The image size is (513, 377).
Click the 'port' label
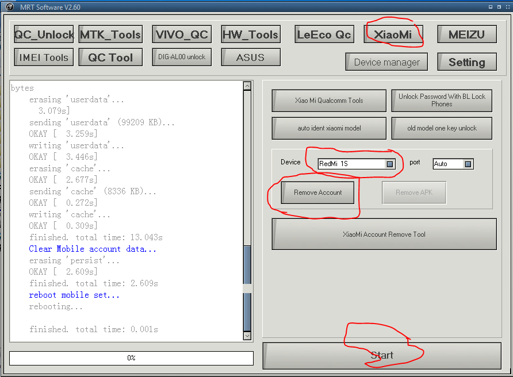click(415, 163)
